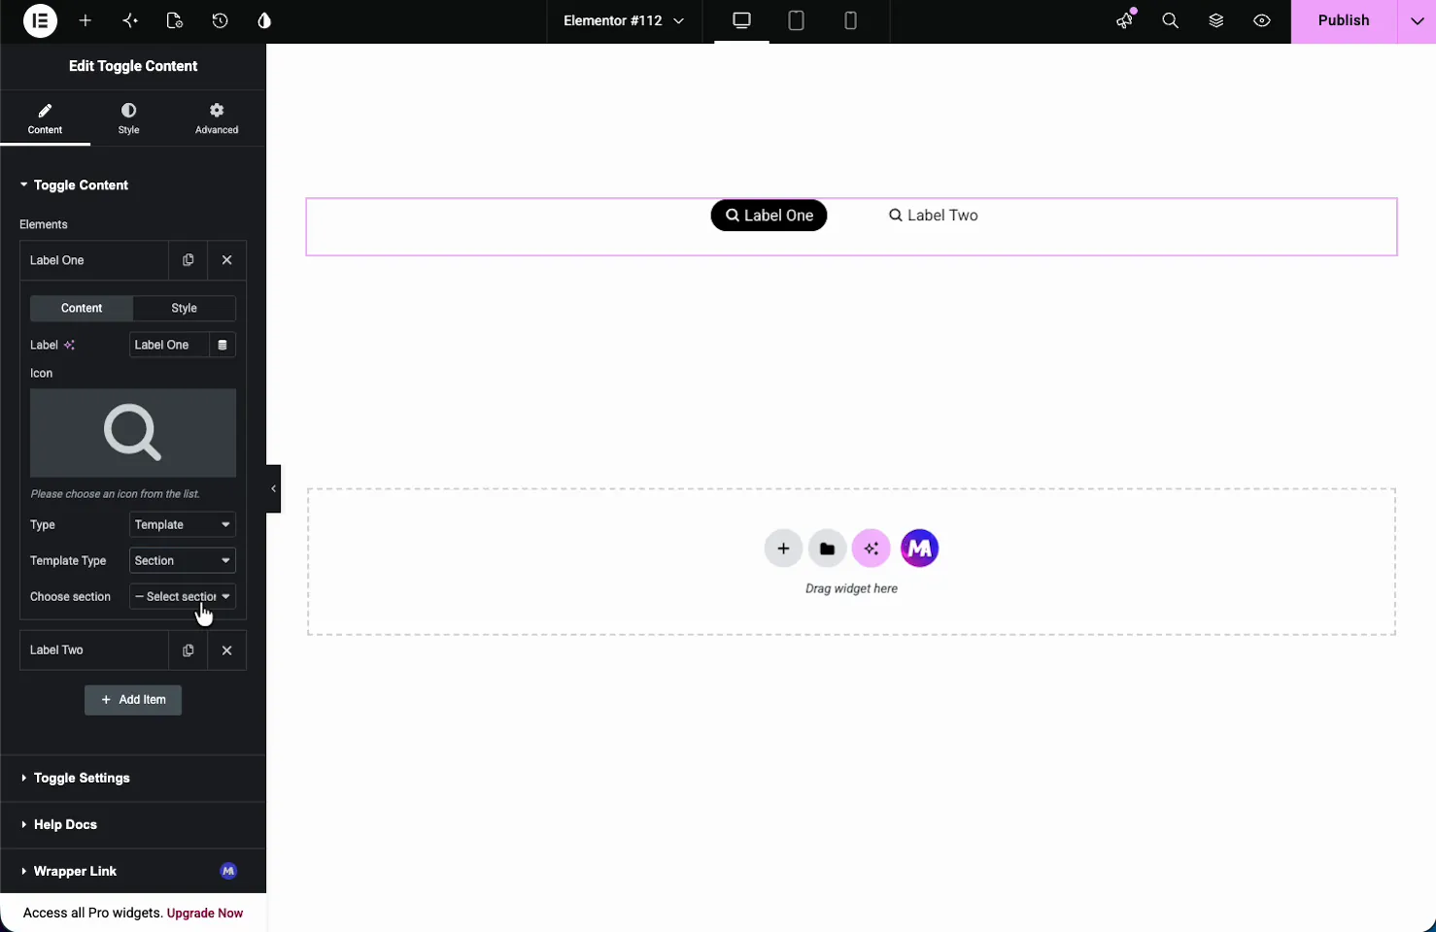Open the Type dropdown set to Template
1436x932 pixels.
[183, 524]
